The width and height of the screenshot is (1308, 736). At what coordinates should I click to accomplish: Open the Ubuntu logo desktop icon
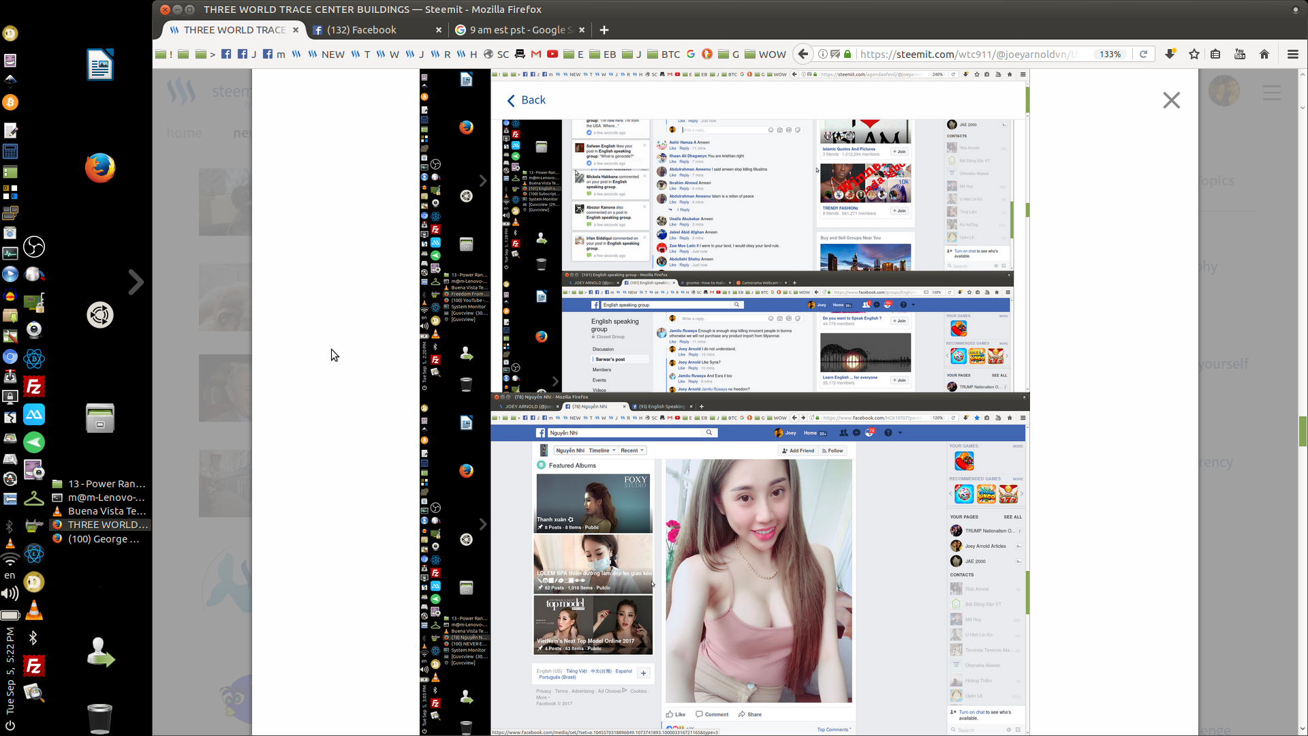click(x=100, y=315)
